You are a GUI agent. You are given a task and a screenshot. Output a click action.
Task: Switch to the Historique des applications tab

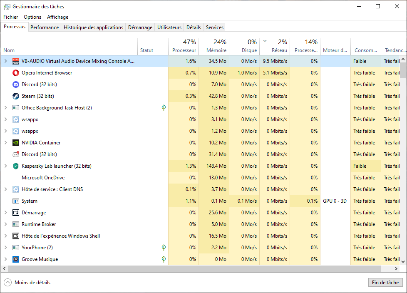(x=94, y=27)
